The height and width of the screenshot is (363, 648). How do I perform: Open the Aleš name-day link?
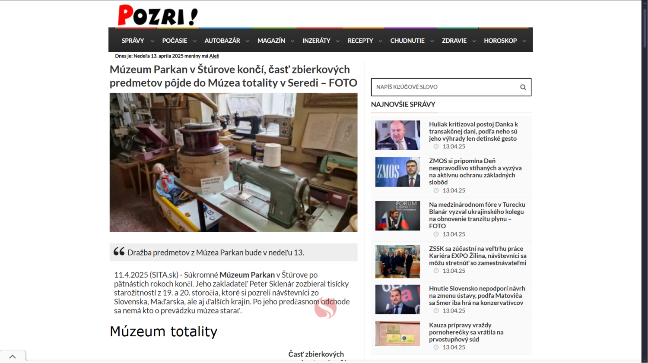click(x=214, y=56)
